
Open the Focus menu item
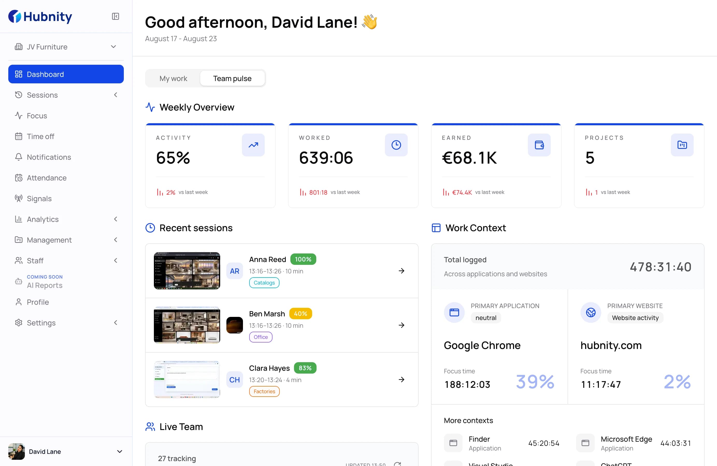(x=66, y=116)
